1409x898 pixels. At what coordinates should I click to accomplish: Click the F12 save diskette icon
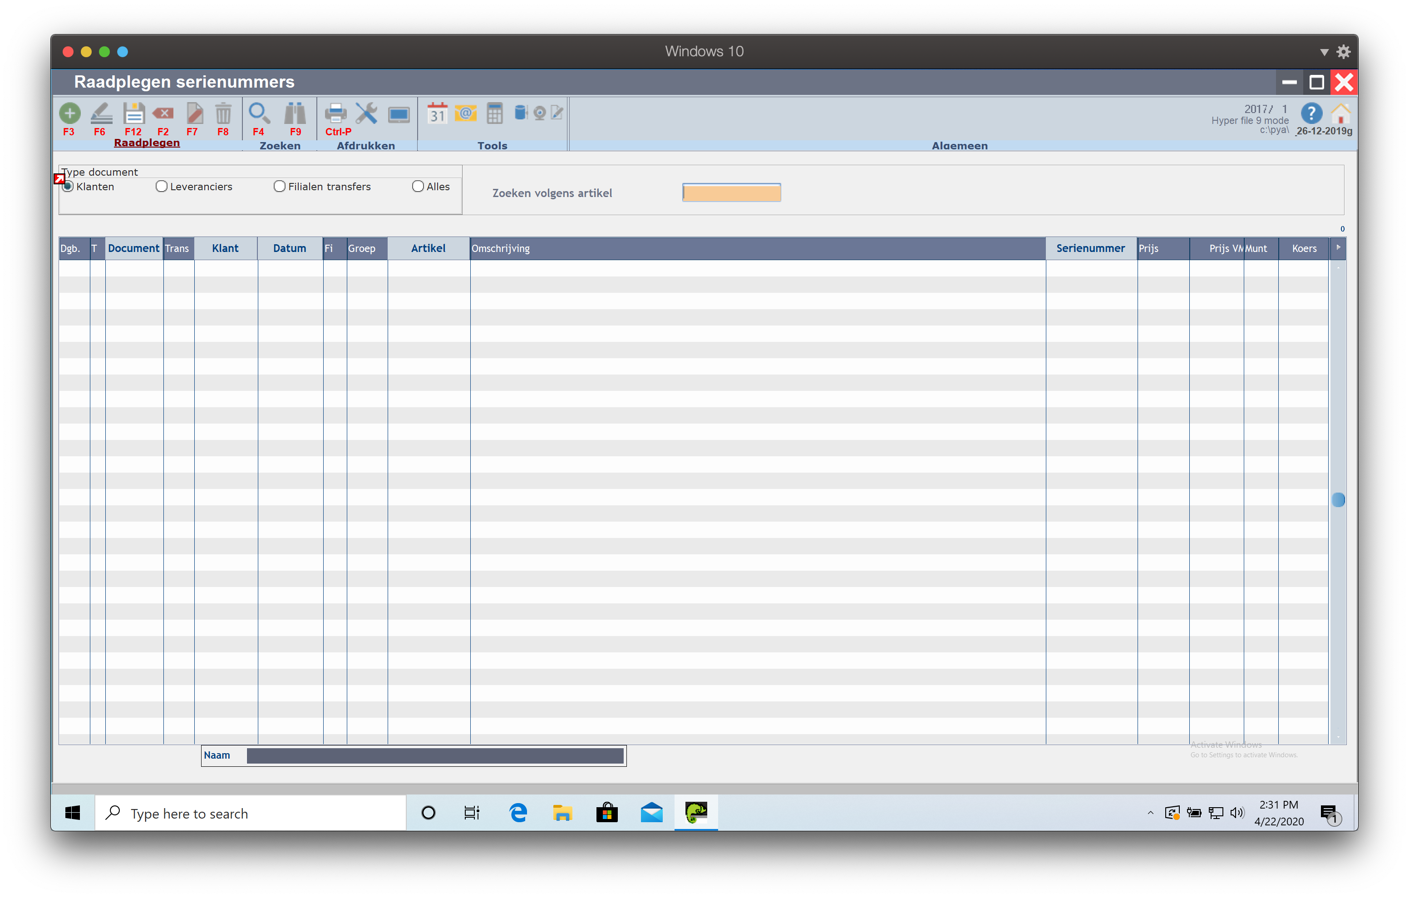tap(133, 113)
